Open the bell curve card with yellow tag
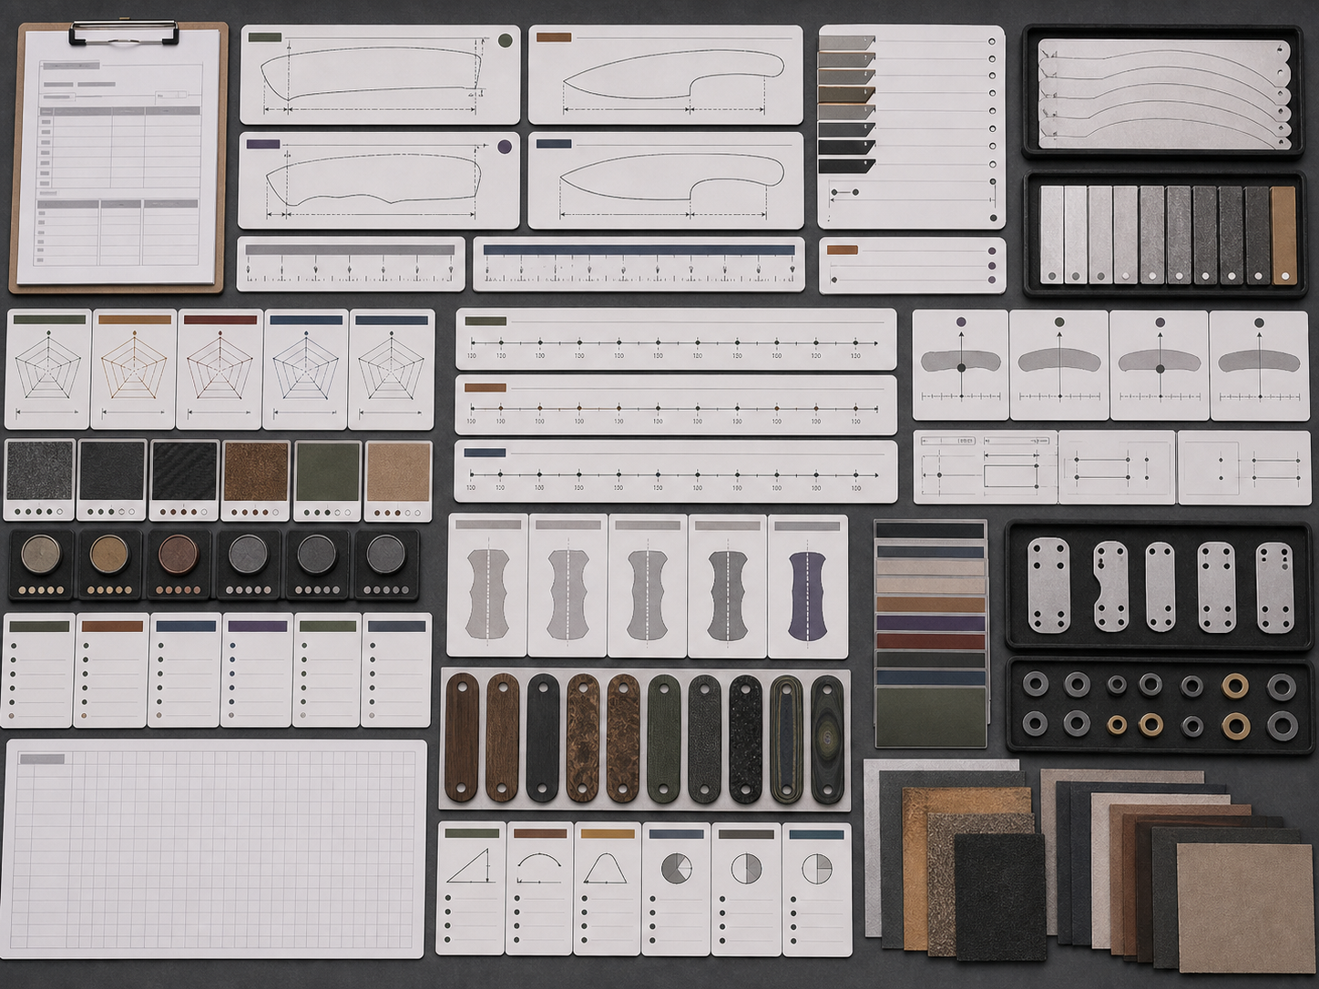The height and width of the screenshot is (989, 1319). (608, 889)
